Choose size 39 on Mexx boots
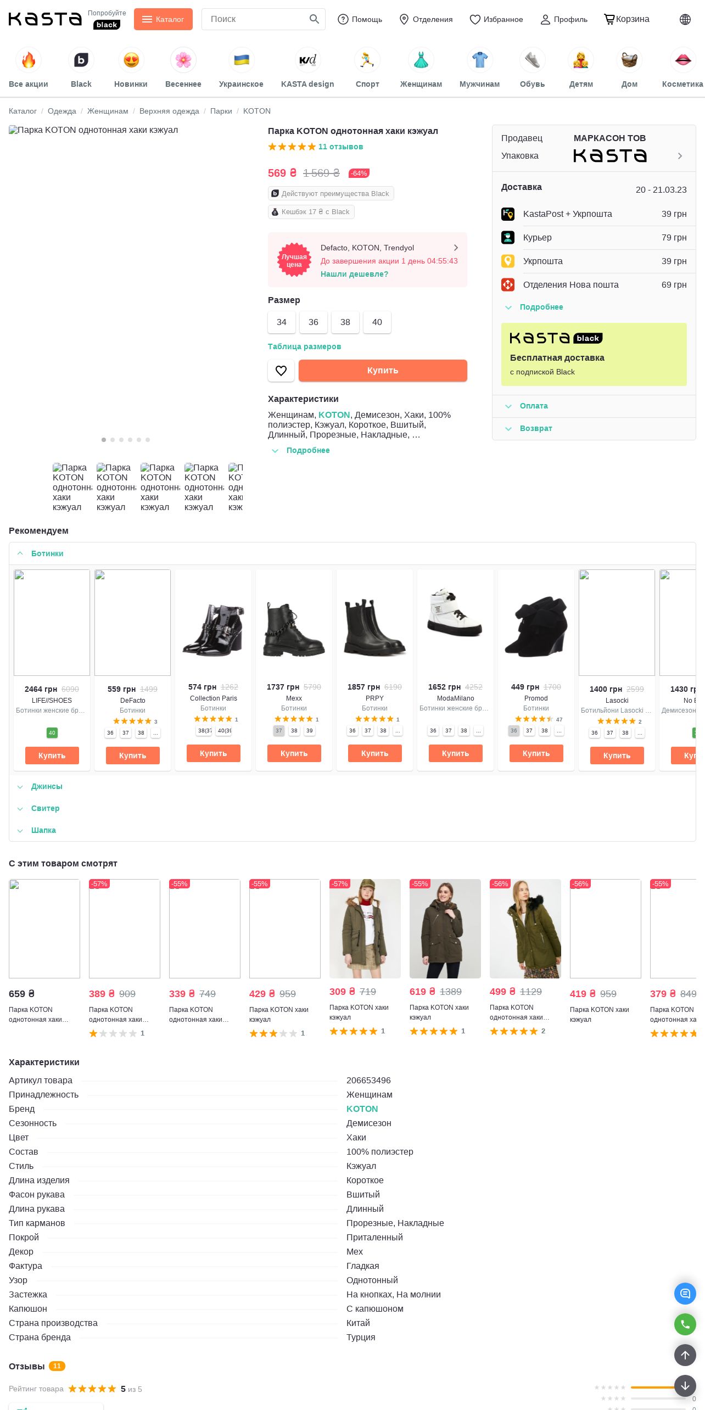The height and width of the screenshot is (1410, 705). click(x=310, y=730)
